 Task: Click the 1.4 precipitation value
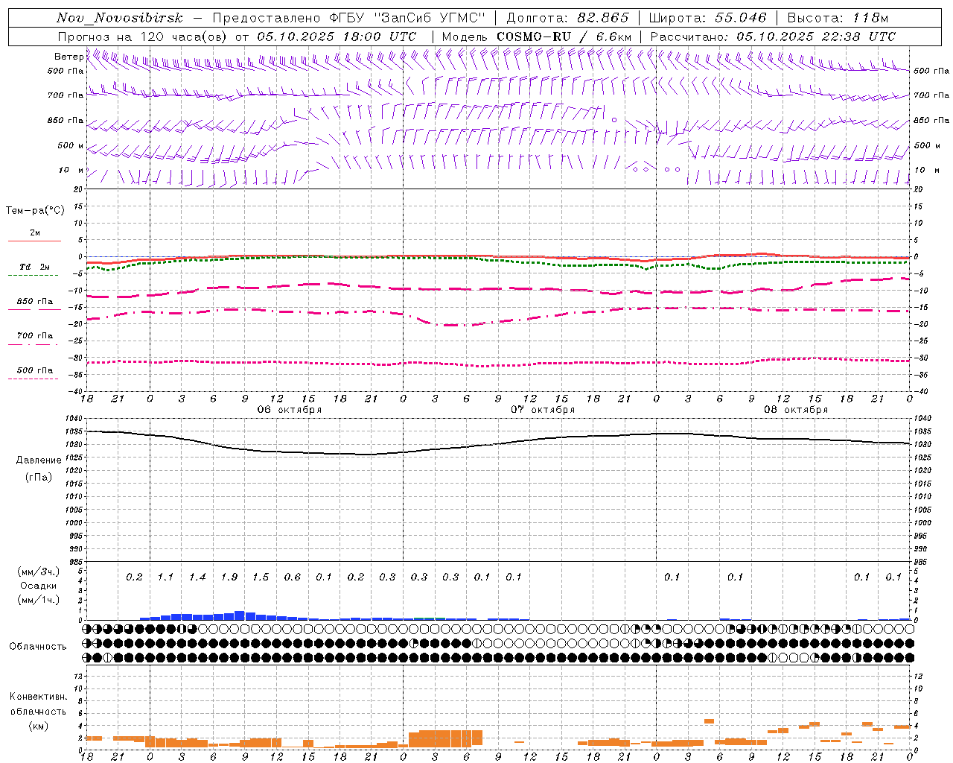click(x=197, y=577)
